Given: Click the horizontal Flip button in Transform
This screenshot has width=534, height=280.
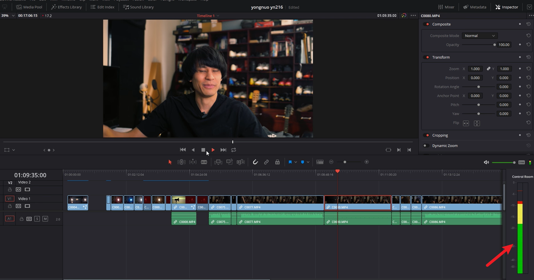Looking at the screenshot, I should (466, 123).
